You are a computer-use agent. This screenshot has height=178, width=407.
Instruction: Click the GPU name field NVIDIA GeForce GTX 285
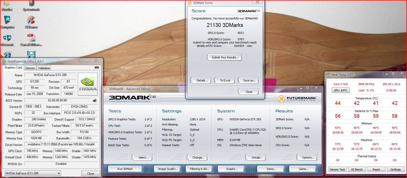(x=50, y=75)
